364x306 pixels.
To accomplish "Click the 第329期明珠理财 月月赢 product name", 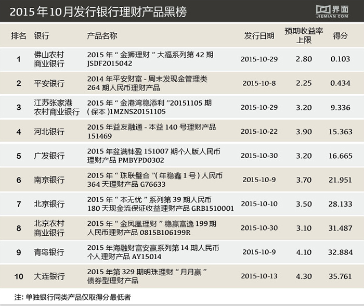I will (147, 276).
